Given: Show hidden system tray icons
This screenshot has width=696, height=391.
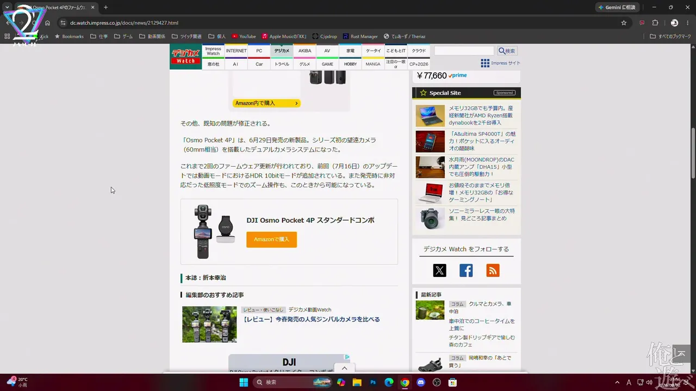Looking at the screenshot, I should (x=617, y=382).
